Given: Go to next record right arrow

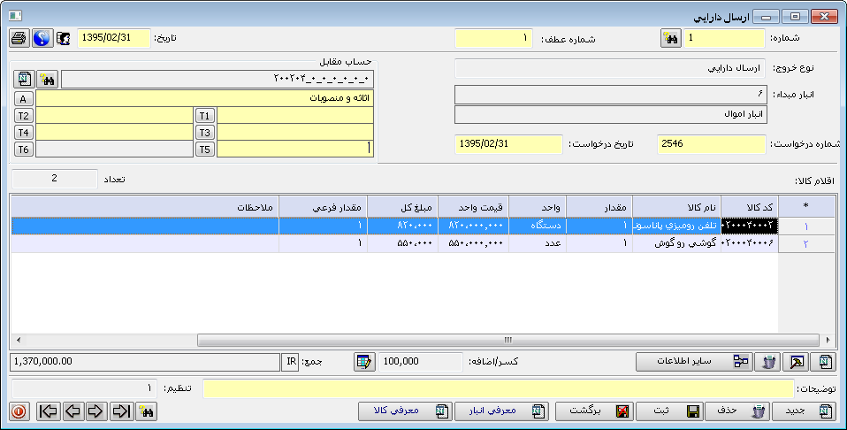Looking at the screenshot, I should (x=95, y=411).
